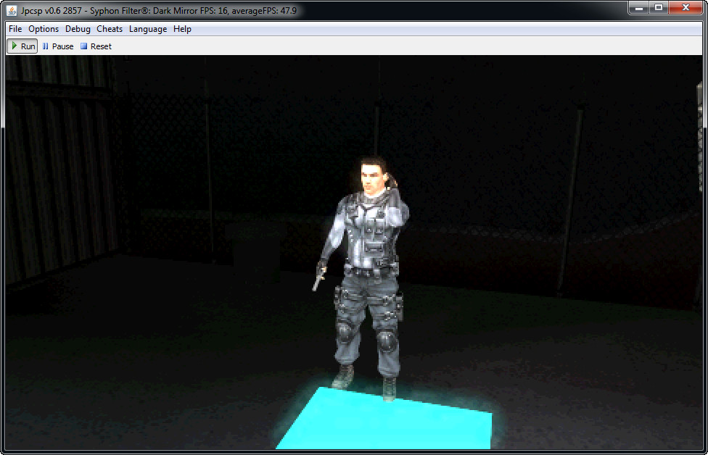Minimize the Jpcsp window
This screenshot has height=455, width=708.
pyautogui.click(x=638, y=8)
